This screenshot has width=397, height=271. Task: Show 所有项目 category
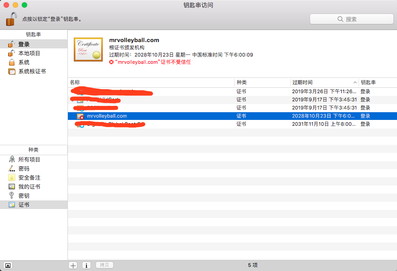[x=33, y=159]
